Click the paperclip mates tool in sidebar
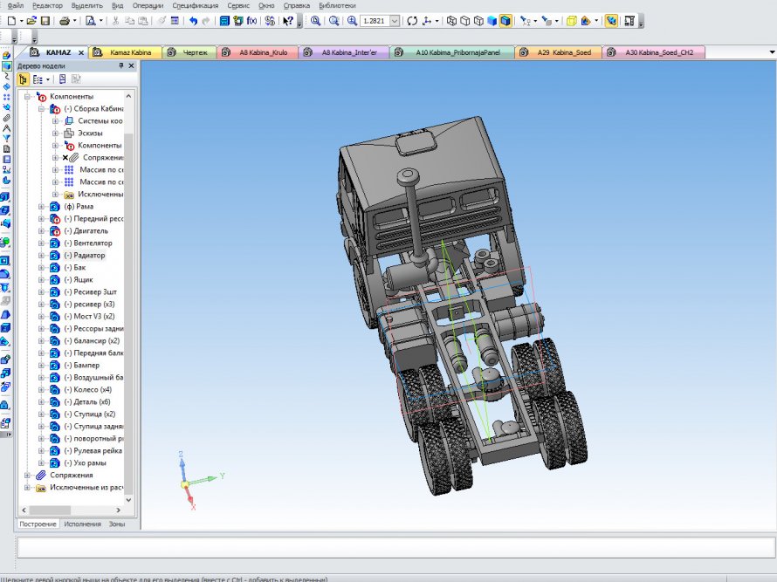 click(6, 118)
